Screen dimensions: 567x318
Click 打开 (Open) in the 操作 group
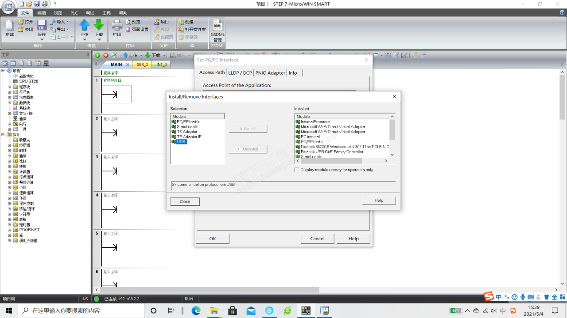(x=26, y=22)
